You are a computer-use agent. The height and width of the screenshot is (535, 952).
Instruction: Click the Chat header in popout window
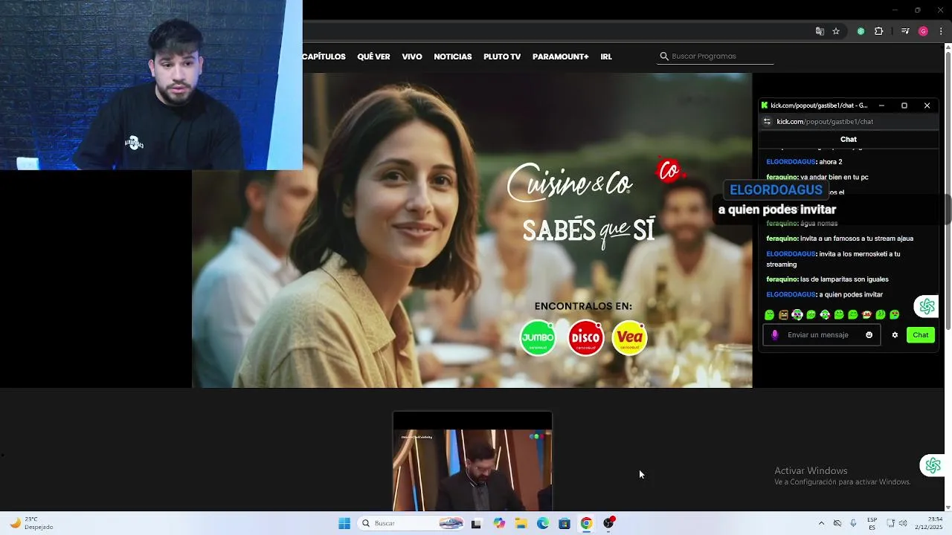click(849, 140)
